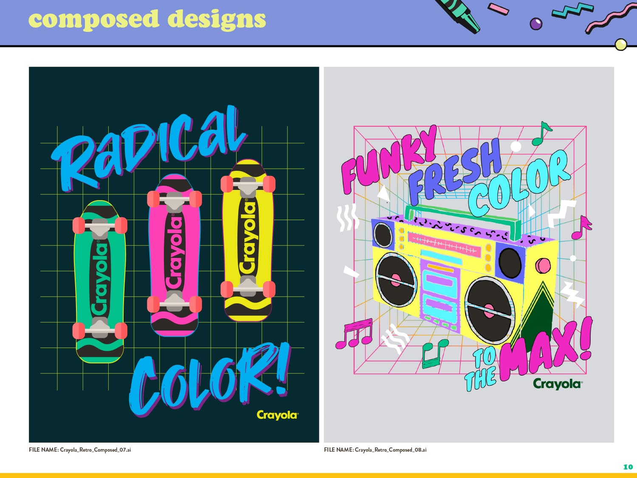Click the "composed designs" page heading
637x478 pixels.
click(147, 20)
